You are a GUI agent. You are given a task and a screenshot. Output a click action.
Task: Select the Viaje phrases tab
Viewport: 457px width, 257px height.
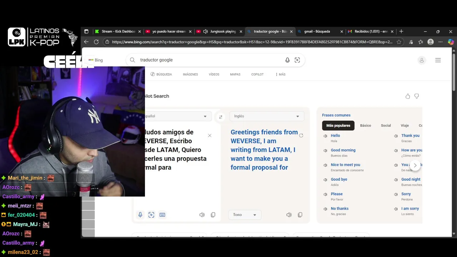click(x=405, y=125)
